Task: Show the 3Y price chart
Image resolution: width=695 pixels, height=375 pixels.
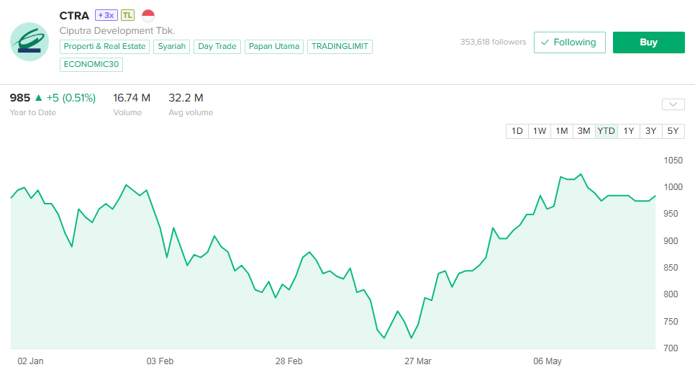Action: pyautogui.click(x=650, y=131)
